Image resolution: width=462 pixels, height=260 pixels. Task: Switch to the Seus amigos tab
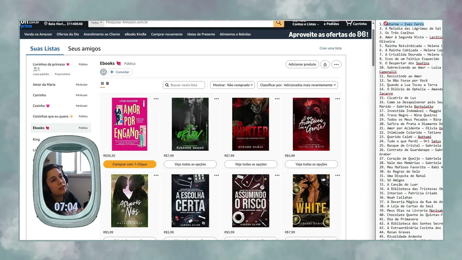click(x=84, y=49)
